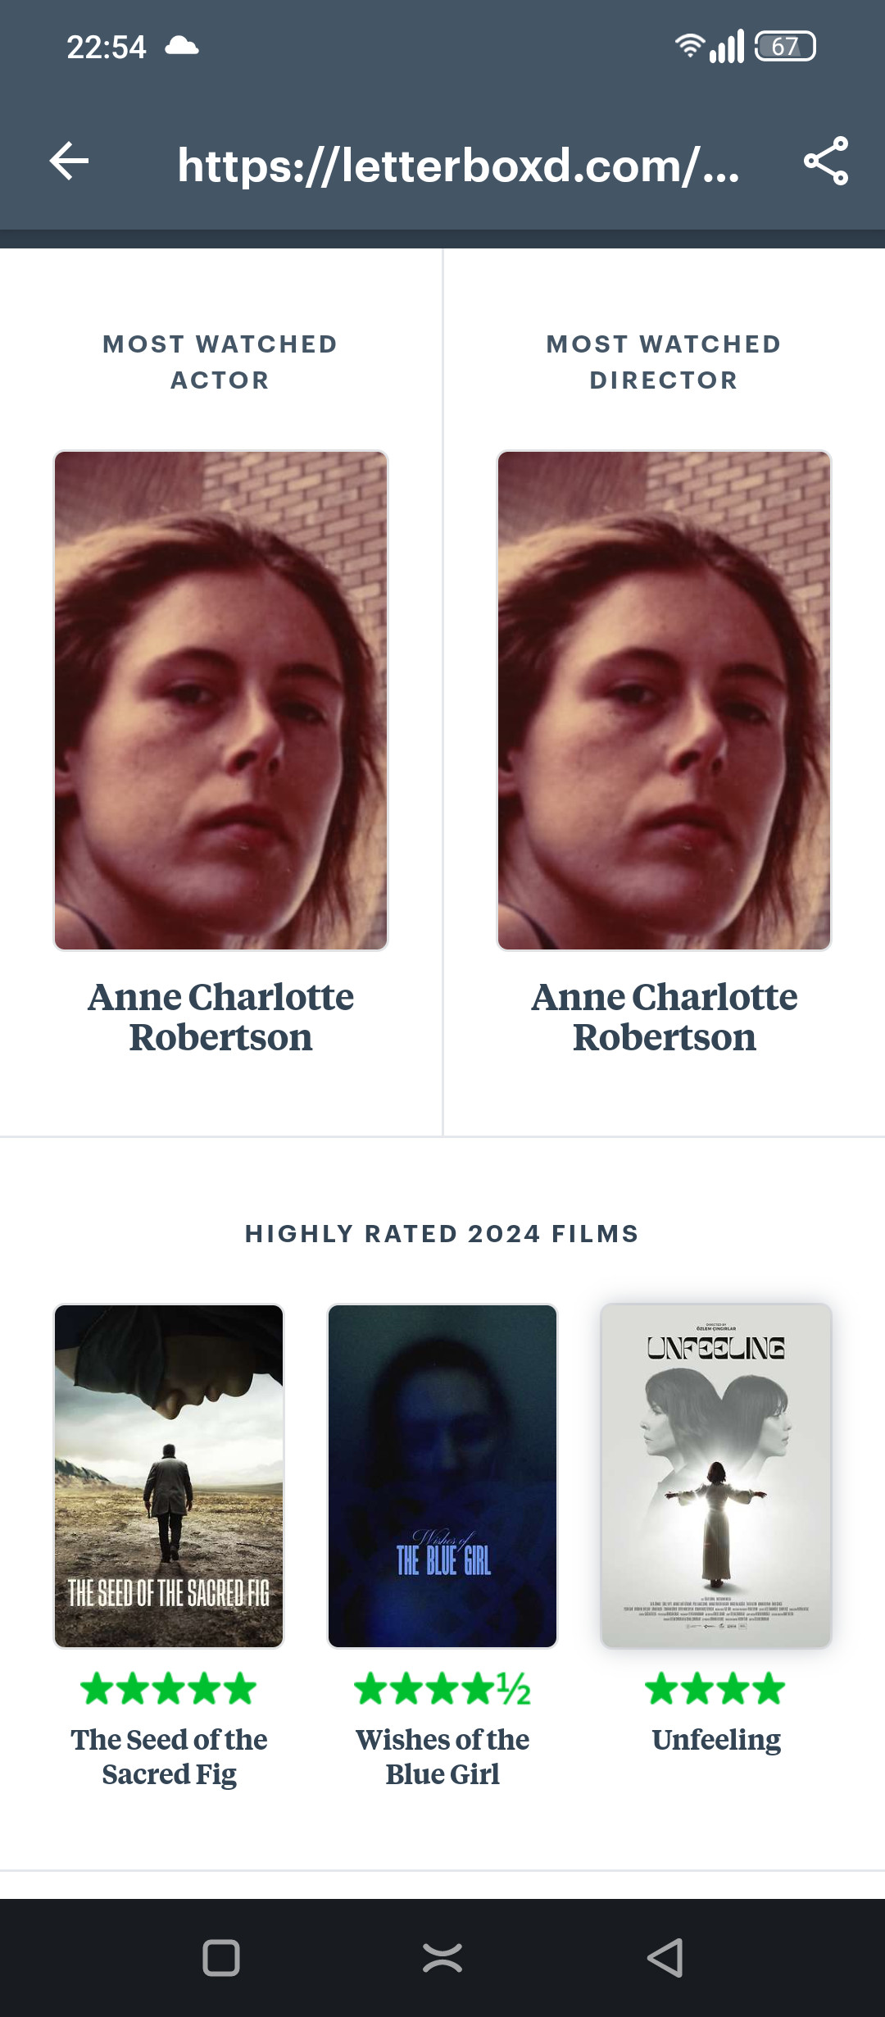Tap the cloud icon in status bar

(x=182, y=46)
